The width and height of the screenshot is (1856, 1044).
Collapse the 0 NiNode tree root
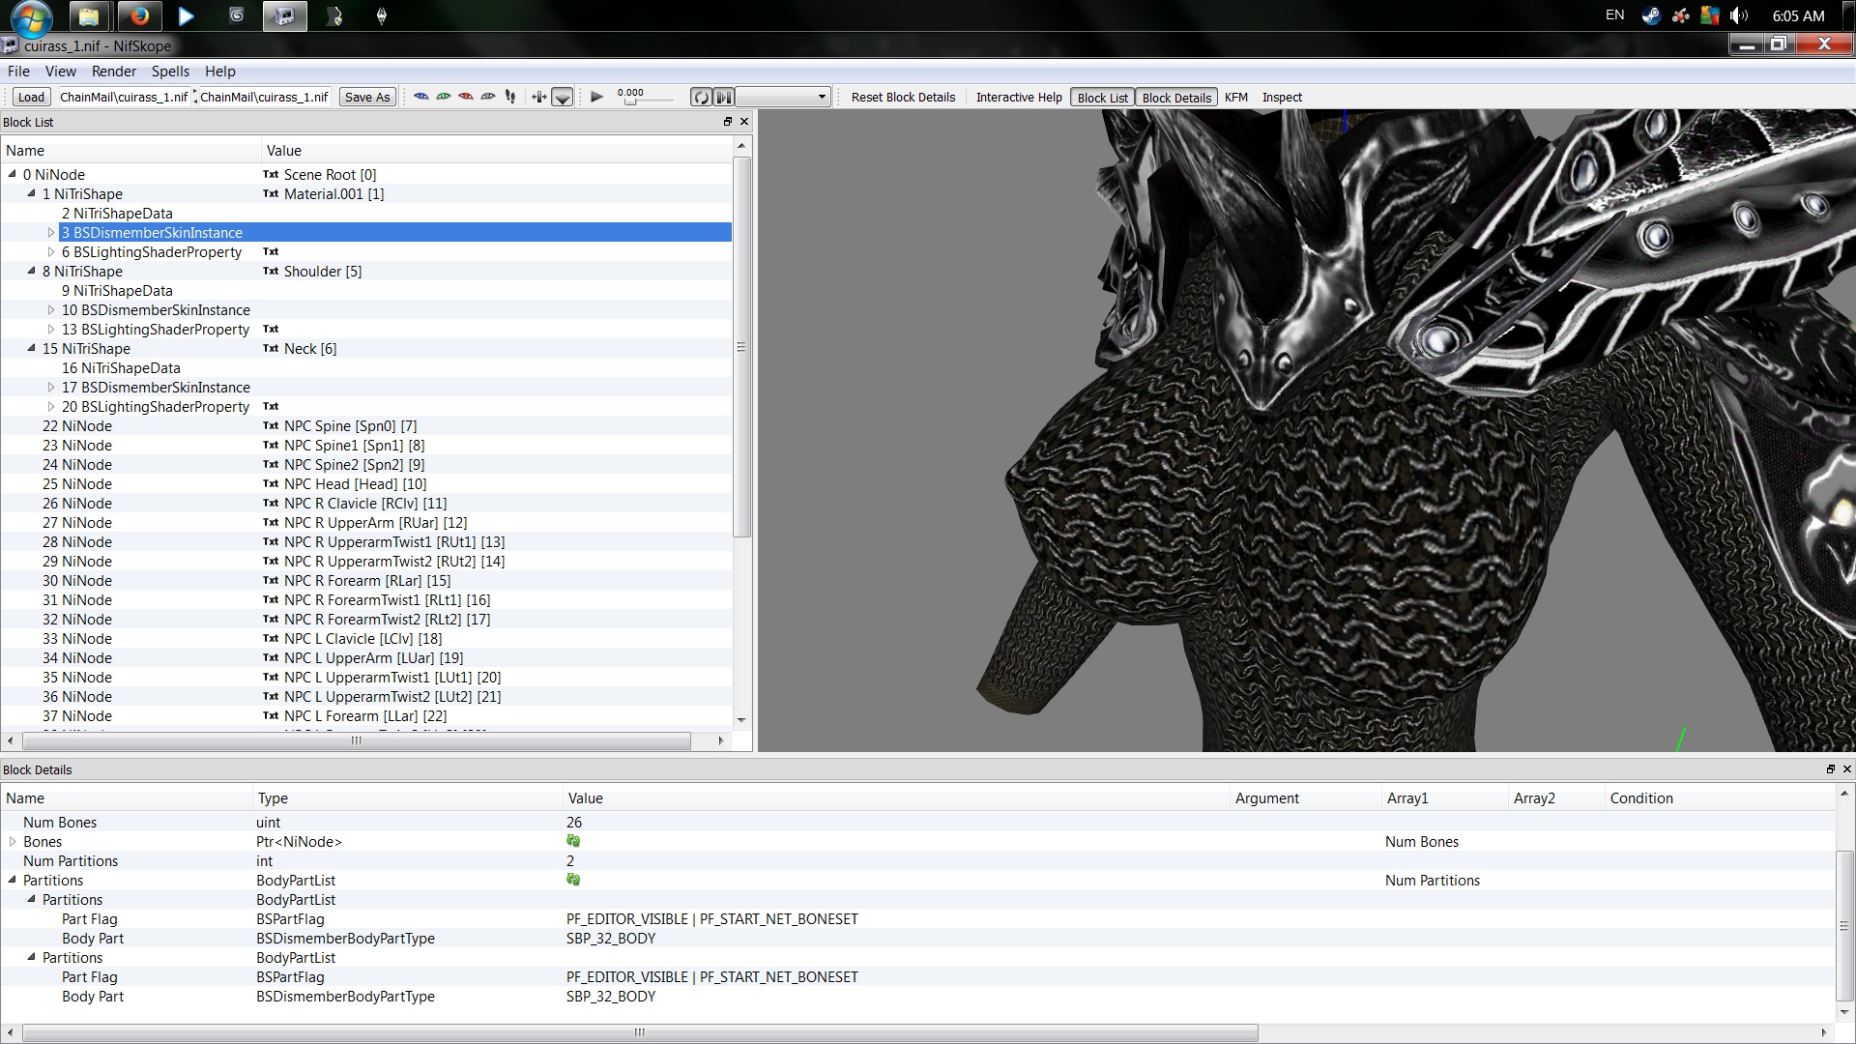pos(13,175)
